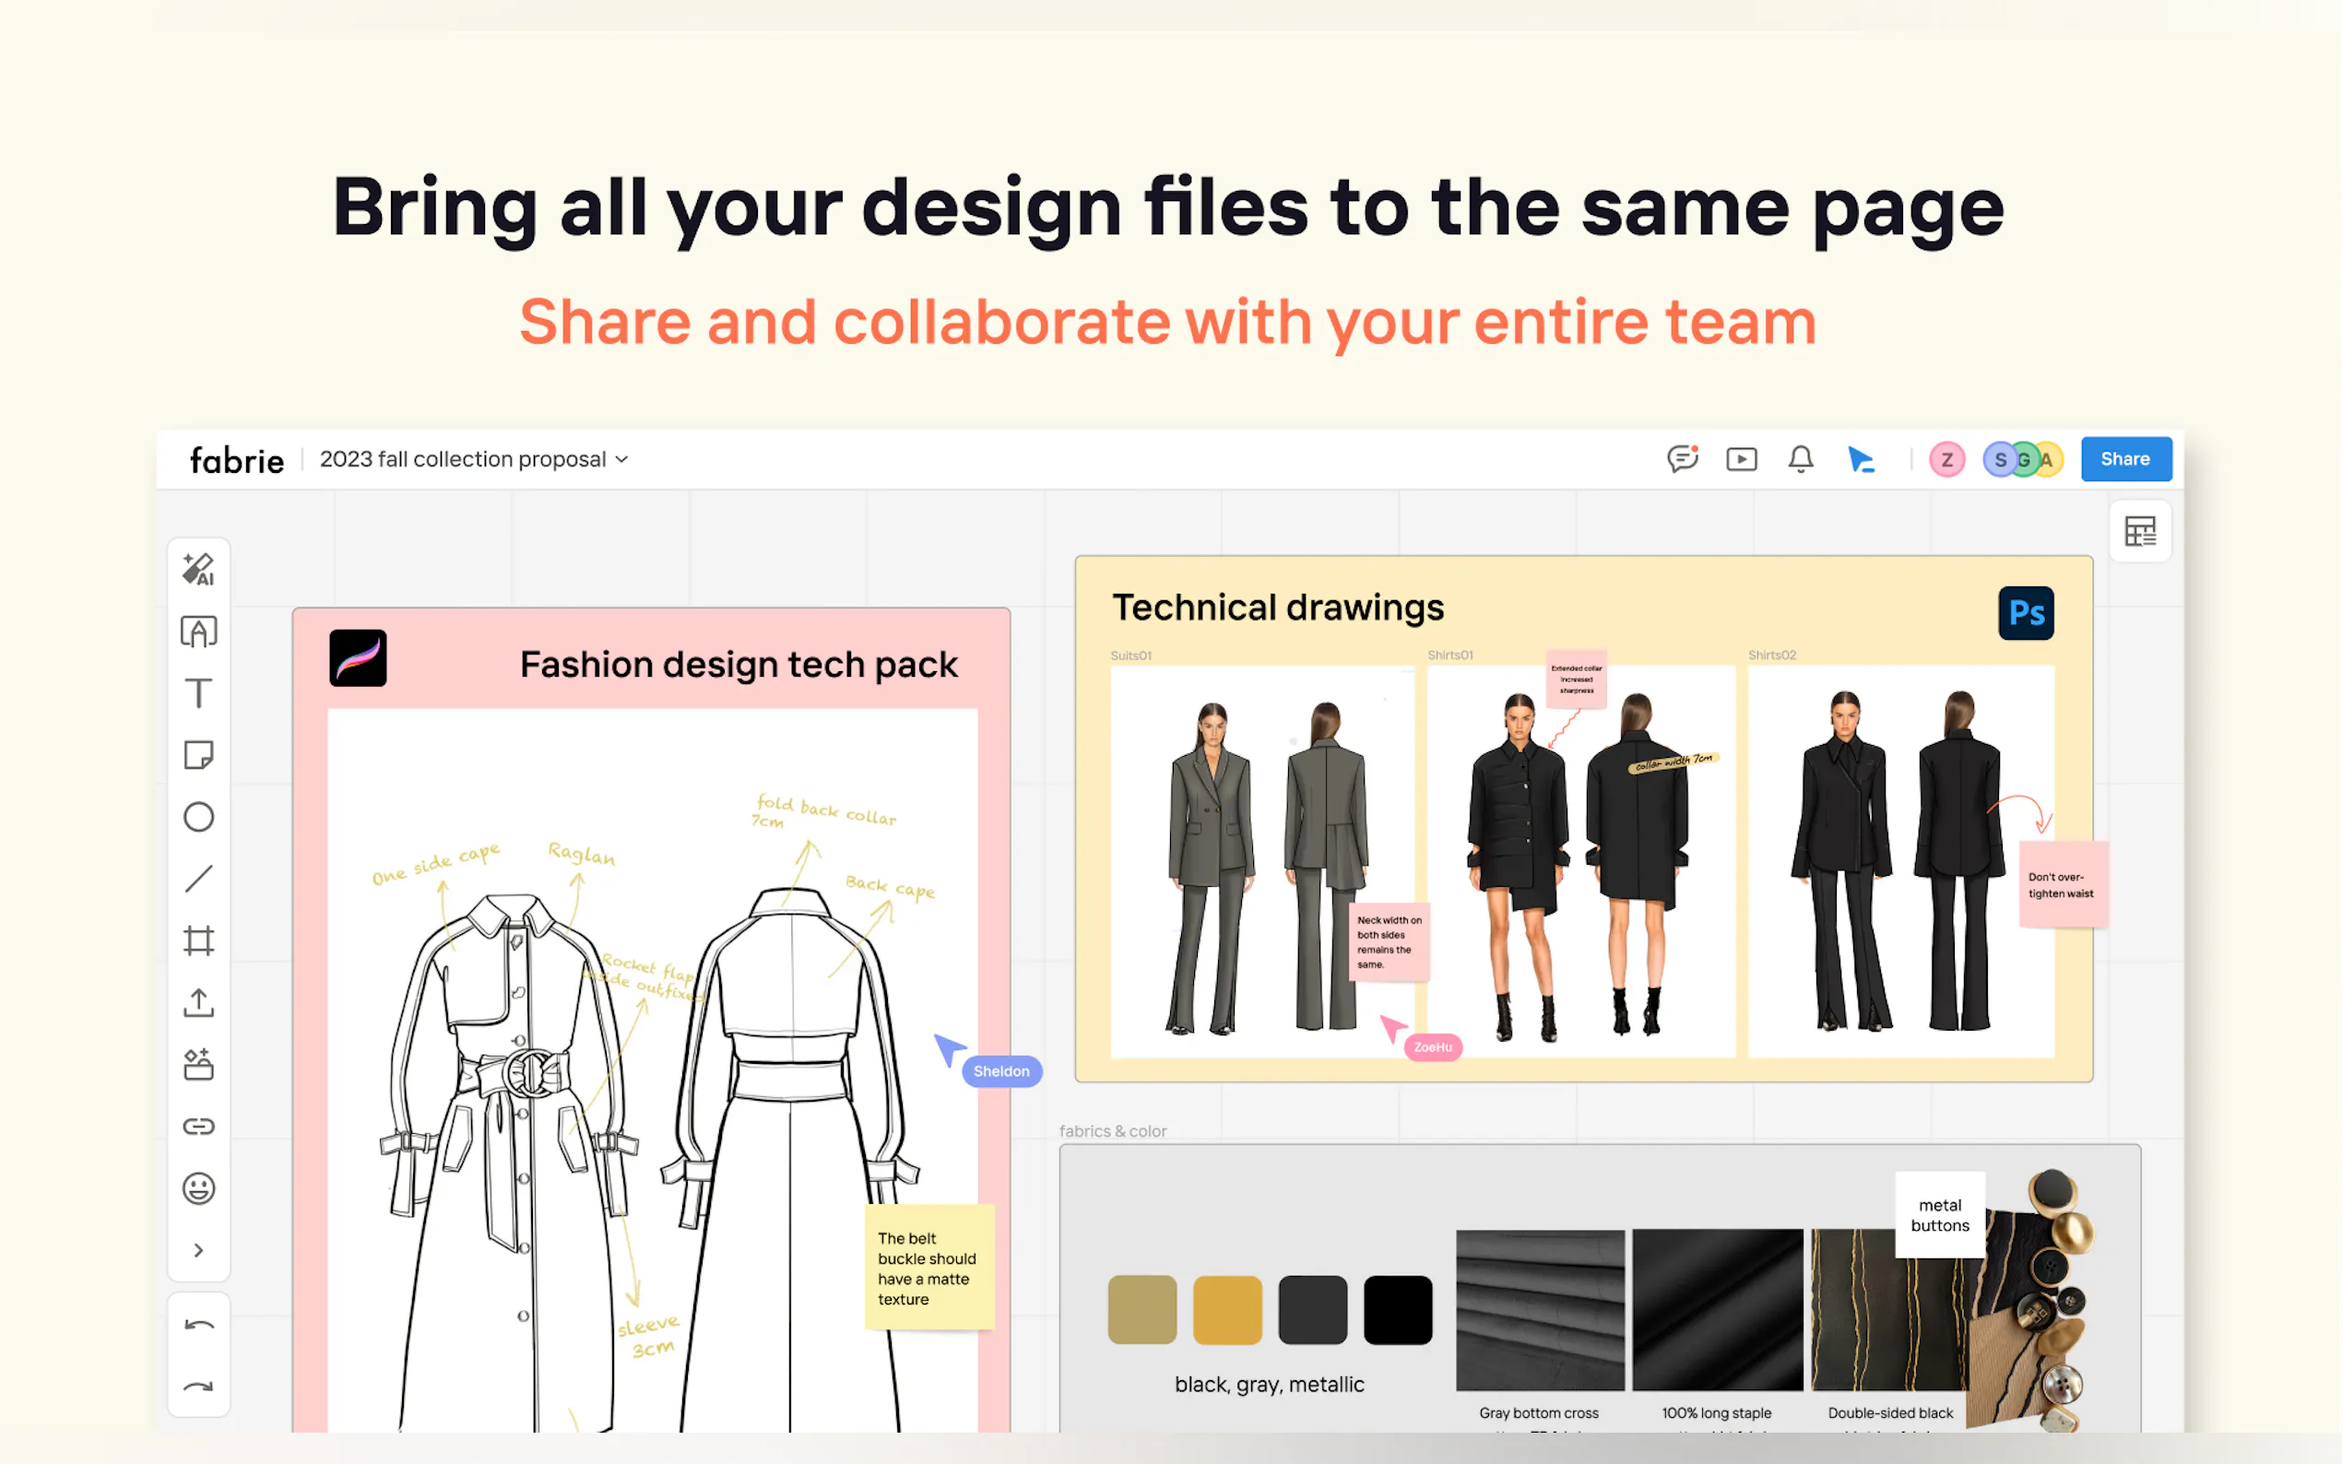Open notifications bell
Image resolution: width=2342 pixels, height=1464 pixels.
pos(1801,459)
